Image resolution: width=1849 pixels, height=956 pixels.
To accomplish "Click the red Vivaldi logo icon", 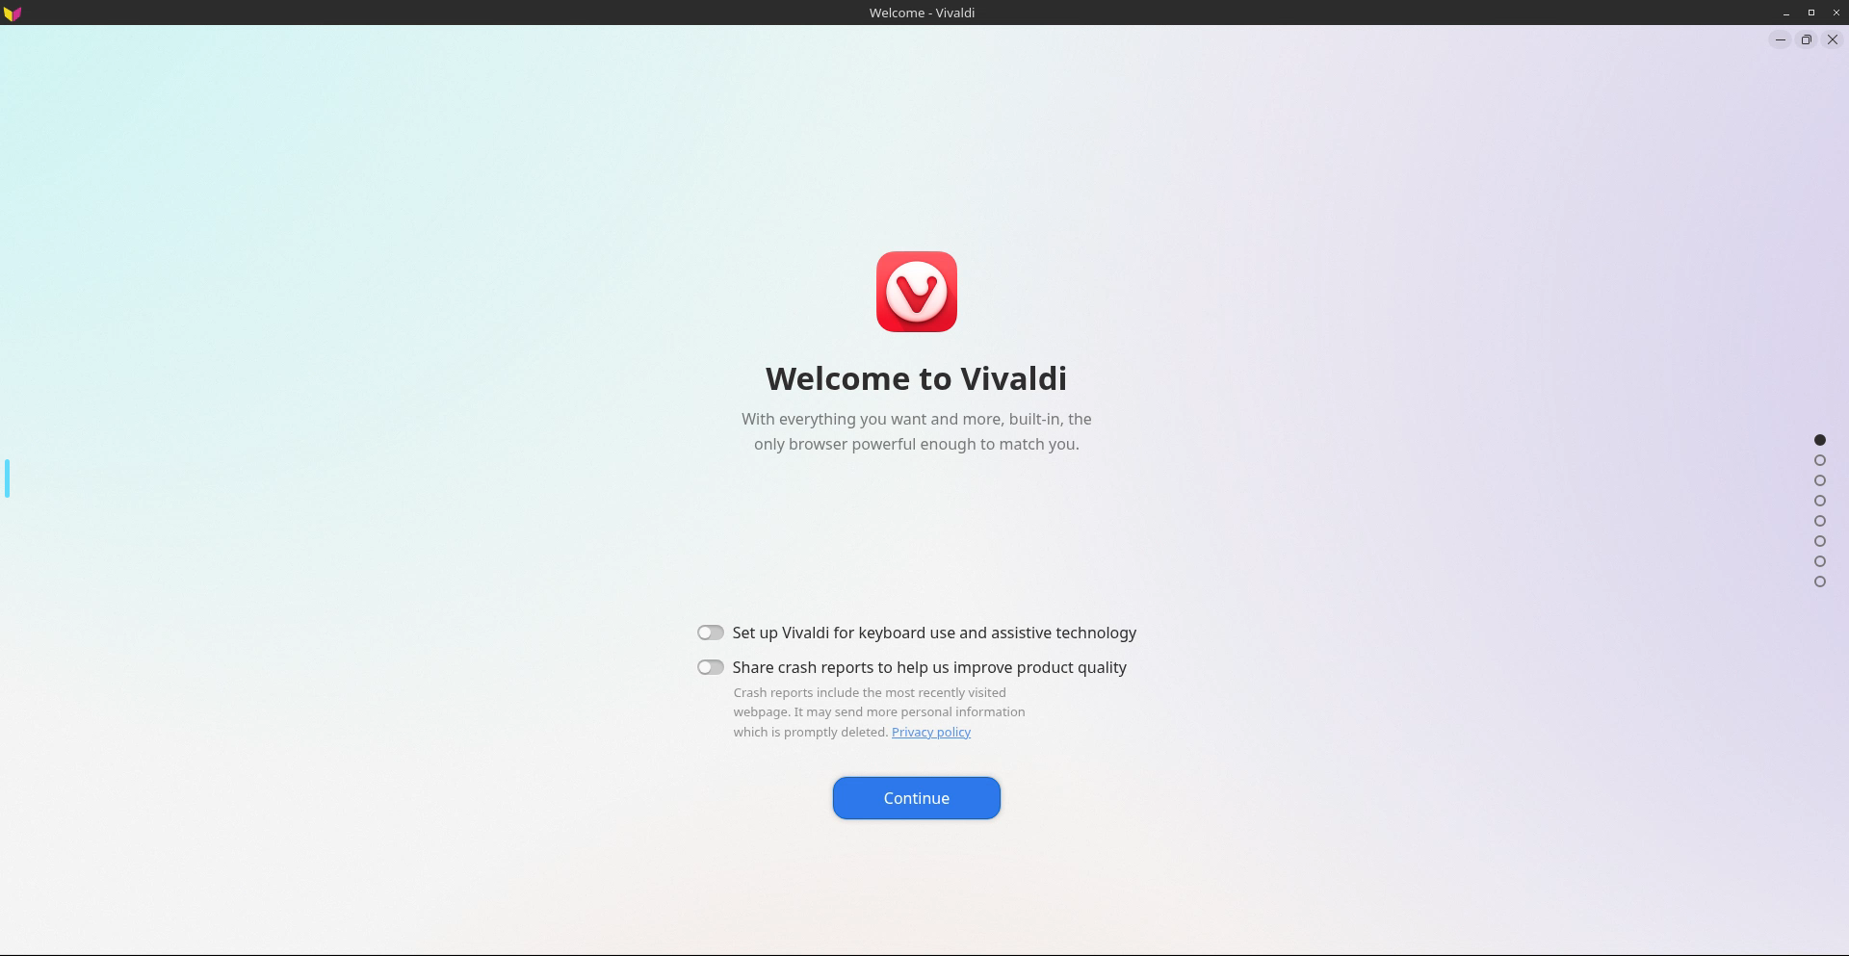I will [916, 292].
